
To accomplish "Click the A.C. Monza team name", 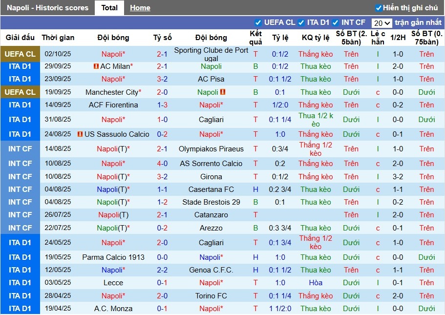I will click(113, 309).
